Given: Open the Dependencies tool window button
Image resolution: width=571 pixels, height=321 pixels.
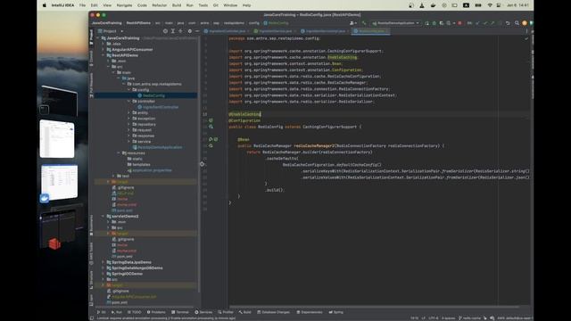Looking at the screenshot, I should click(x=310, y=312).
